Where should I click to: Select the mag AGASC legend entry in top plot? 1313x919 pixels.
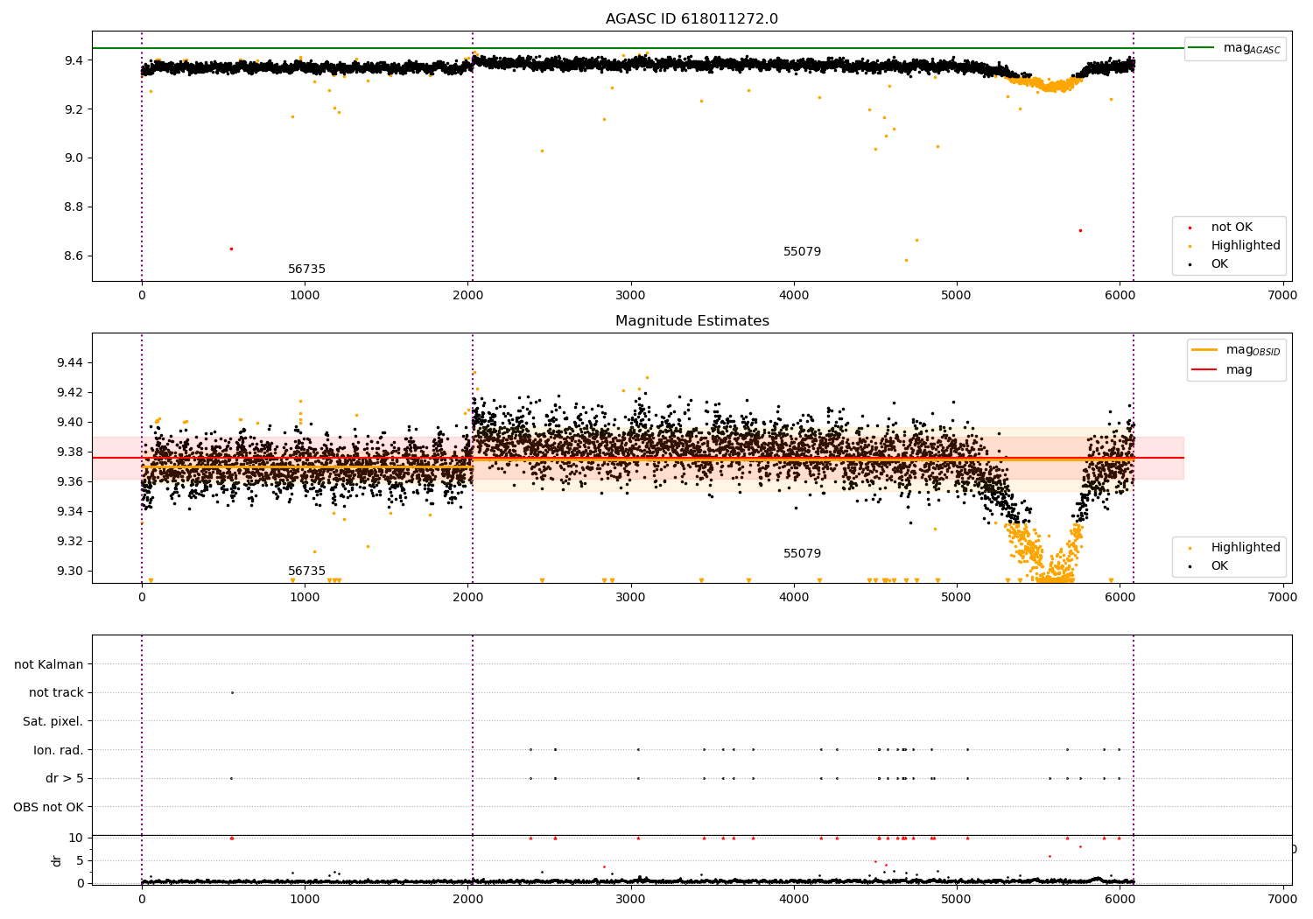tap(1234, 48)
